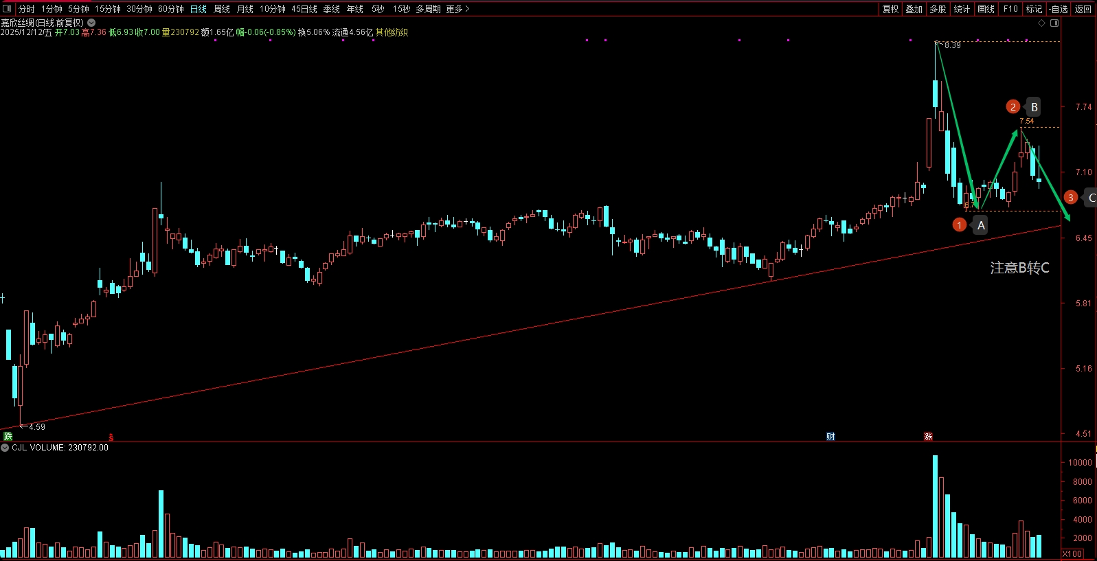Click the low price 低6.93
1097x561 pixels.
pos(121,32)
